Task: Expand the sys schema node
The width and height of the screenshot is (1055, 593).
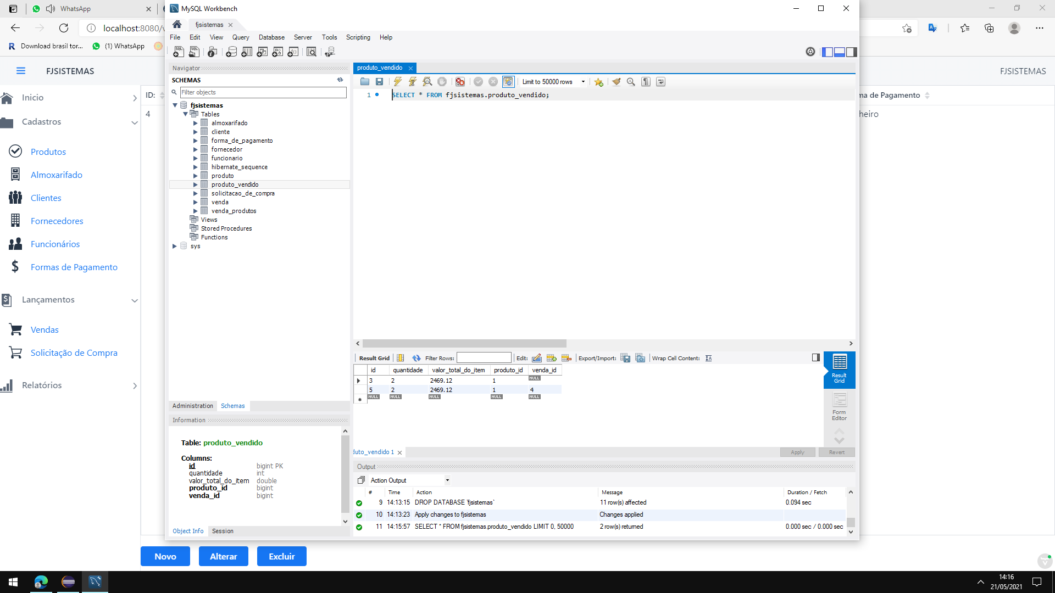Action: tap(175, 246)
